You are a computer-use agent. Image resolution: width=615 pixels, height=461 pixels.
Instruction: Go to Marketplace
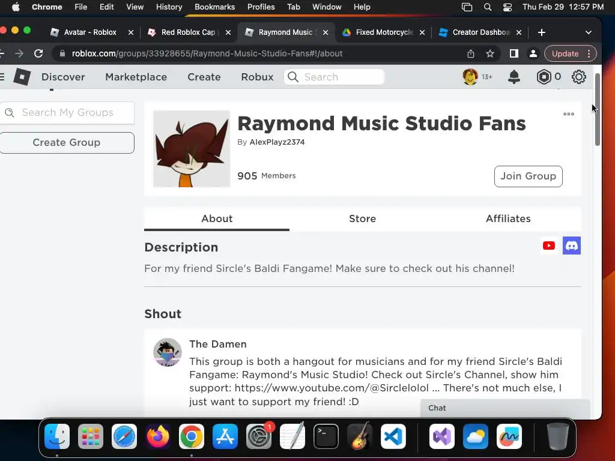(x=136, y=77)
